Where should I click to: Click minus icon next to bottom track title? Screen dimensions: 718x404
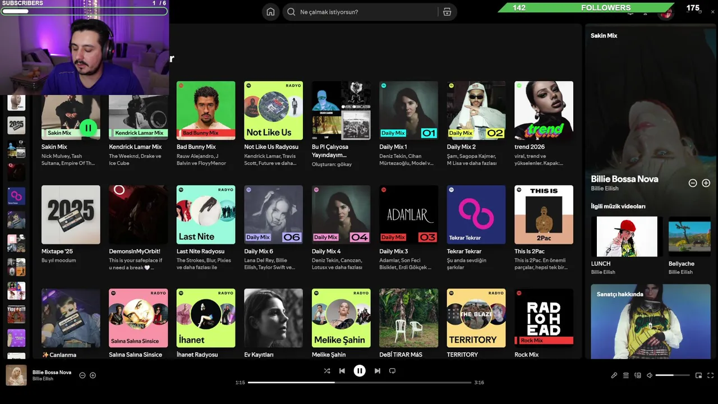82,375
